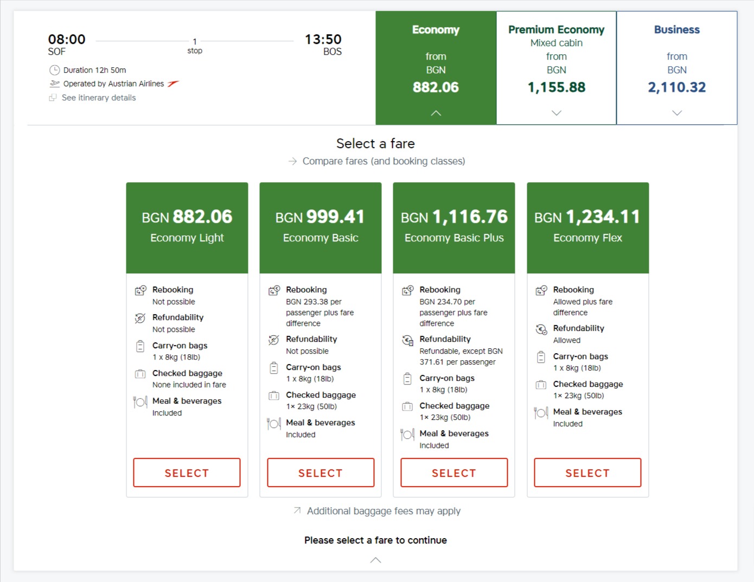Click the BGN 1,234.11 Economy Flex header
Viewport: 754px width, 582px height.
coord(588,228)
